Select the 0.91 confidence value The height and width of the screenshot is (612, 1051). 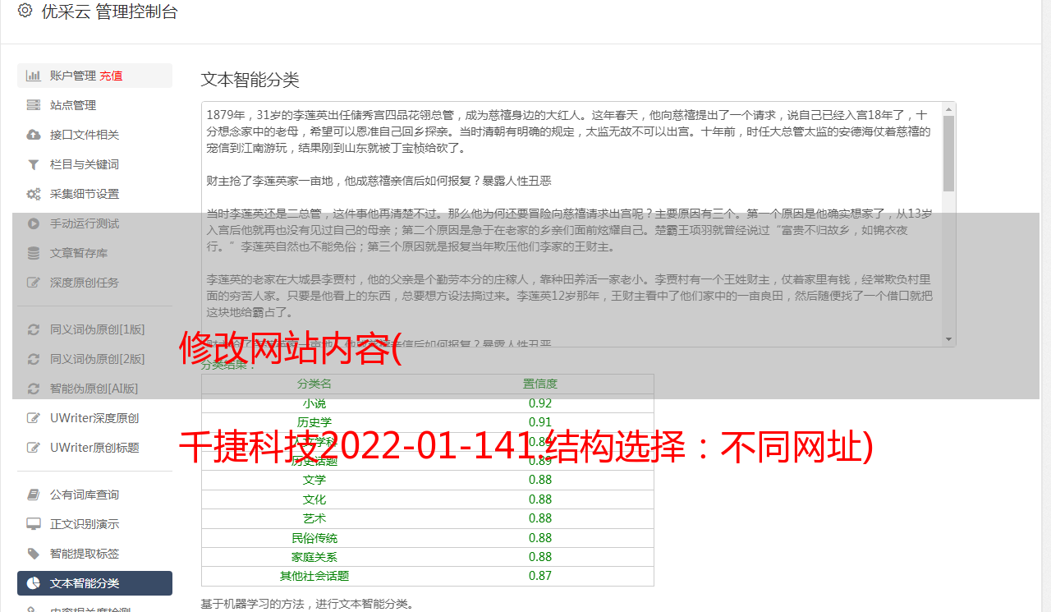tap(540, 422)
